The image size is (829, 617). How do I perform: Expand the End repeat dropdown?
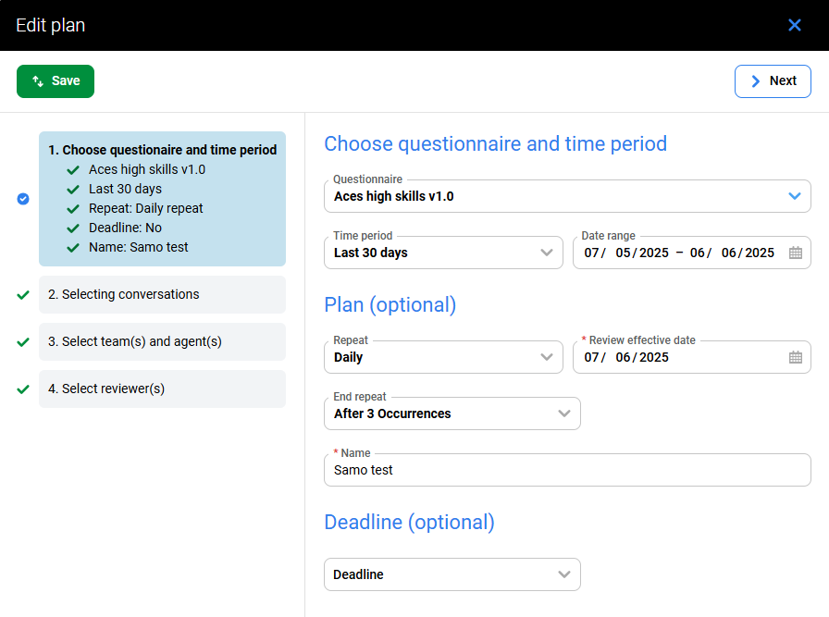(x=563, y=413)
